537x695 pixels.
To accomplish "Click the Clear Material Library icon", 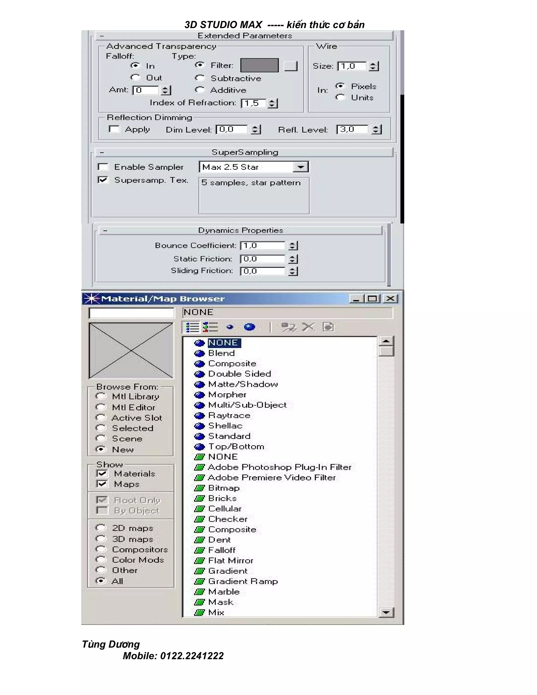I will [328, 327].
